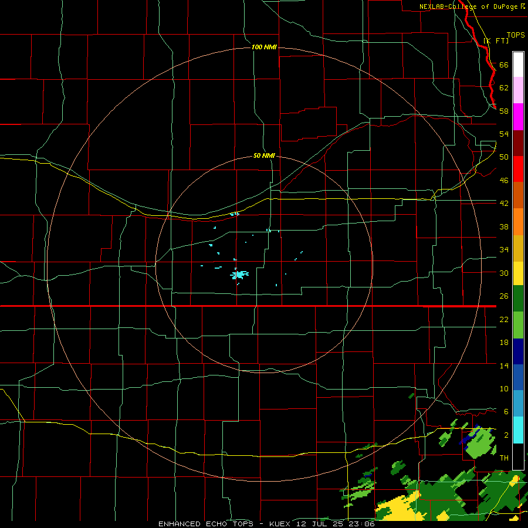Click the 66 value on the legend

(504, 65)
